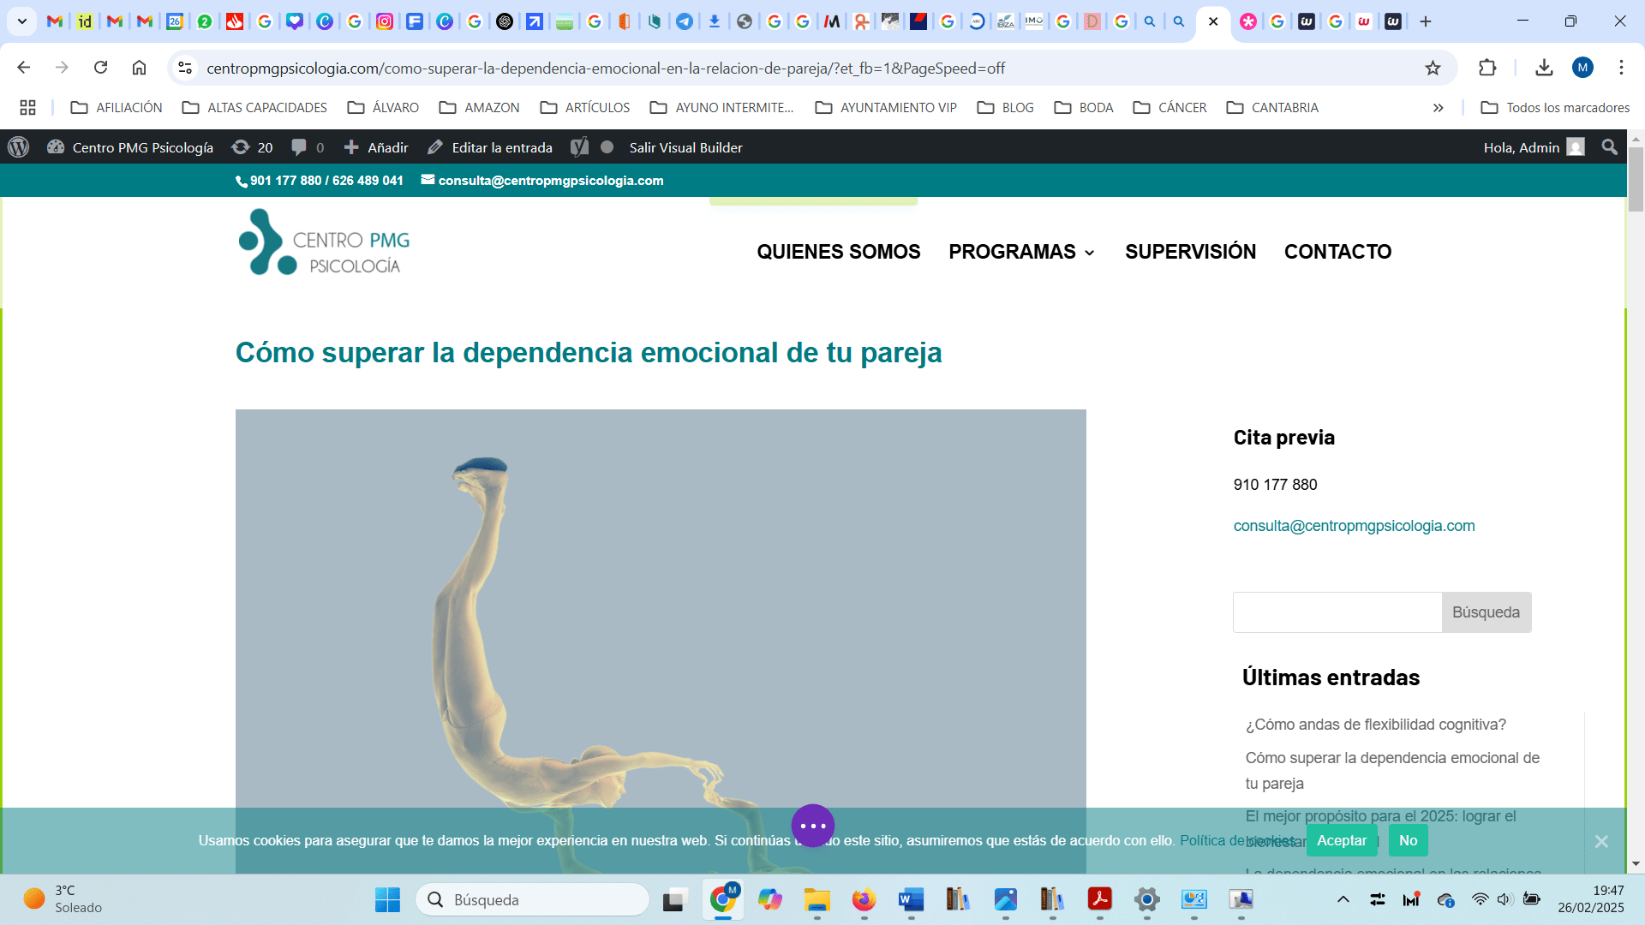Click the page vertical scrollbar thumb
This screenshot has width=1645, height=925.
coord(1636,178)
